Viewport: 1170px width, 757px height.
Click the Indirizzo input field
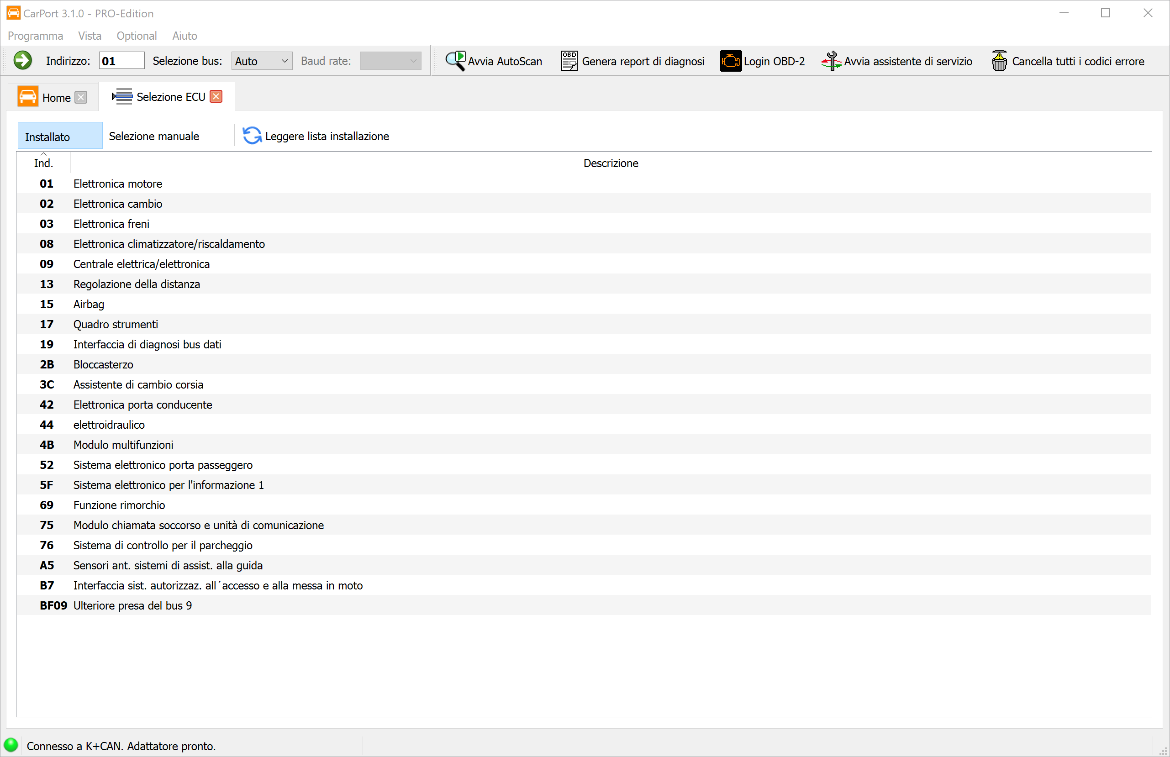[x=121, y=61]
